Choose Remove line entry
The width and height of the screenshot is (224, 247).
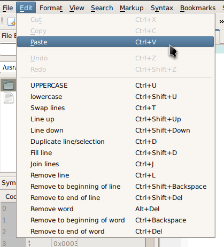[x=115, y=175]
